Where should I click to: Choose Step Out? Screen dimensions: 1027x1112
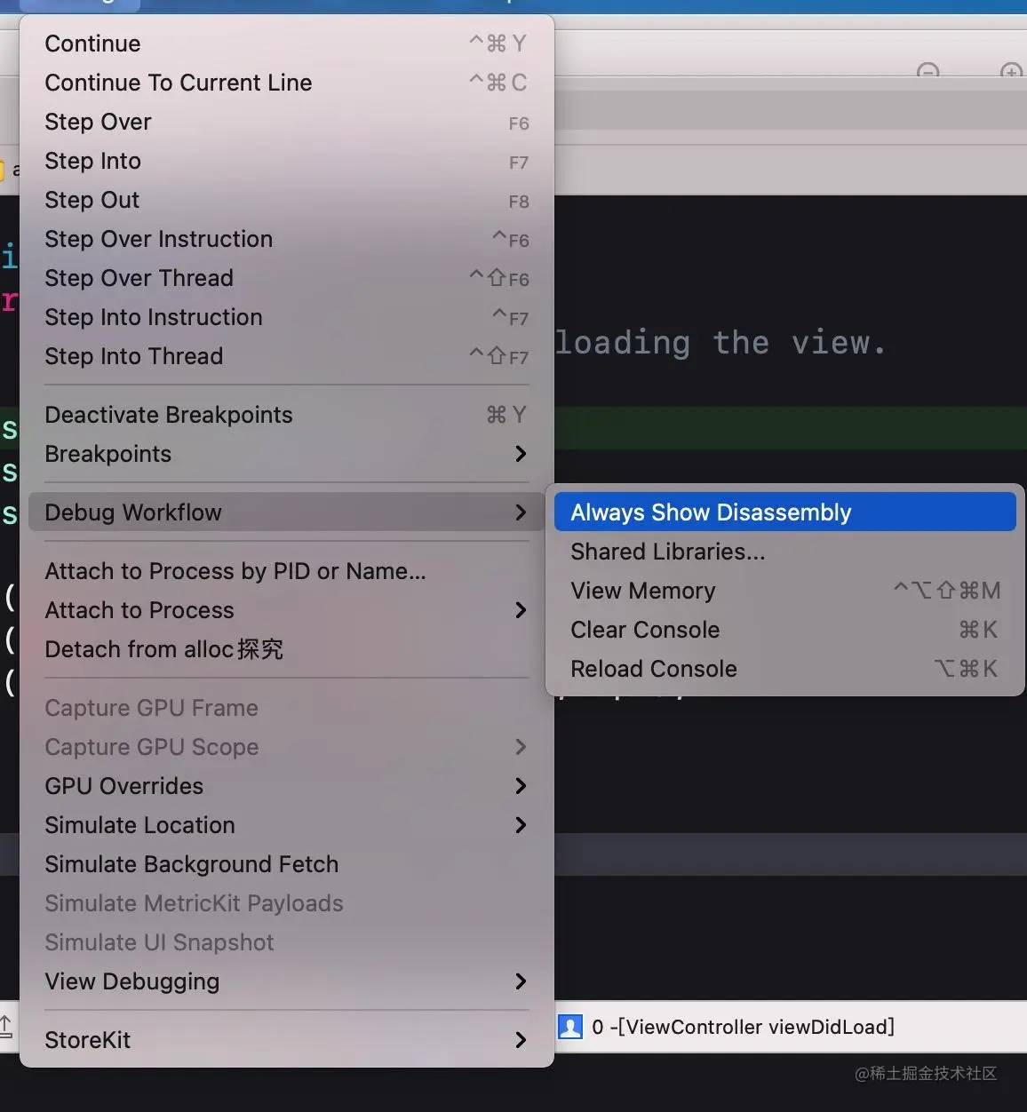(286, 200)
